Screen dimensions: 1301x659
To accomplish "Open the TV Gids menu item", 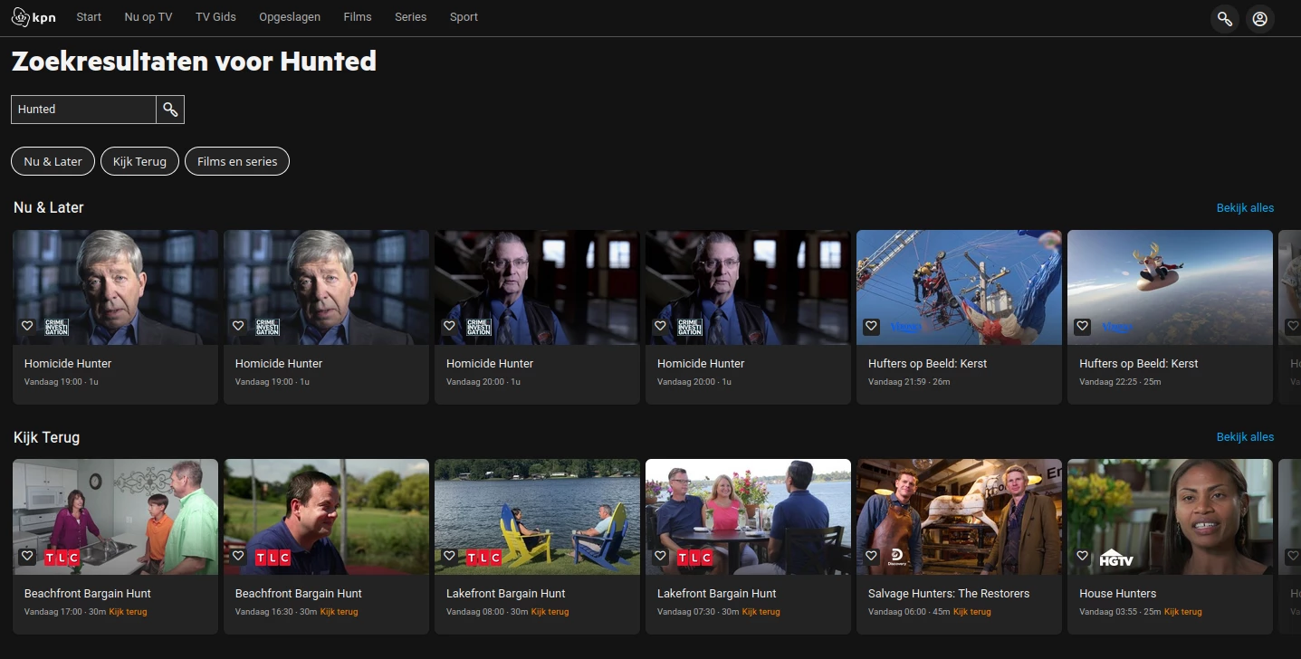I will 215,17.
